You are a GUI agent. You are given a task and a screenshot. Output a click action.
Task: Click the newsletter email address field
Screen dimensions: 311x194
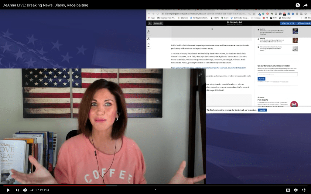point(278,74)
